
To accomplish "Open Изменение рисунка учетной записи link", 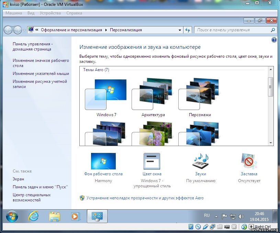I will 40,84.
